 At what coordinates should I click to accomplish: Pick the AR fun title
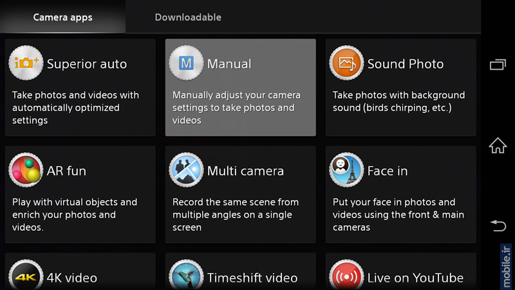(66, 171)
